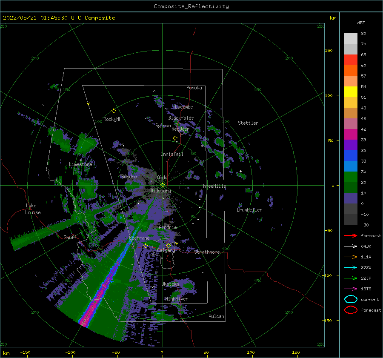Select the light gray top swatch of the dBZ scale
This screenshot has height=358, width=383.
351,39
